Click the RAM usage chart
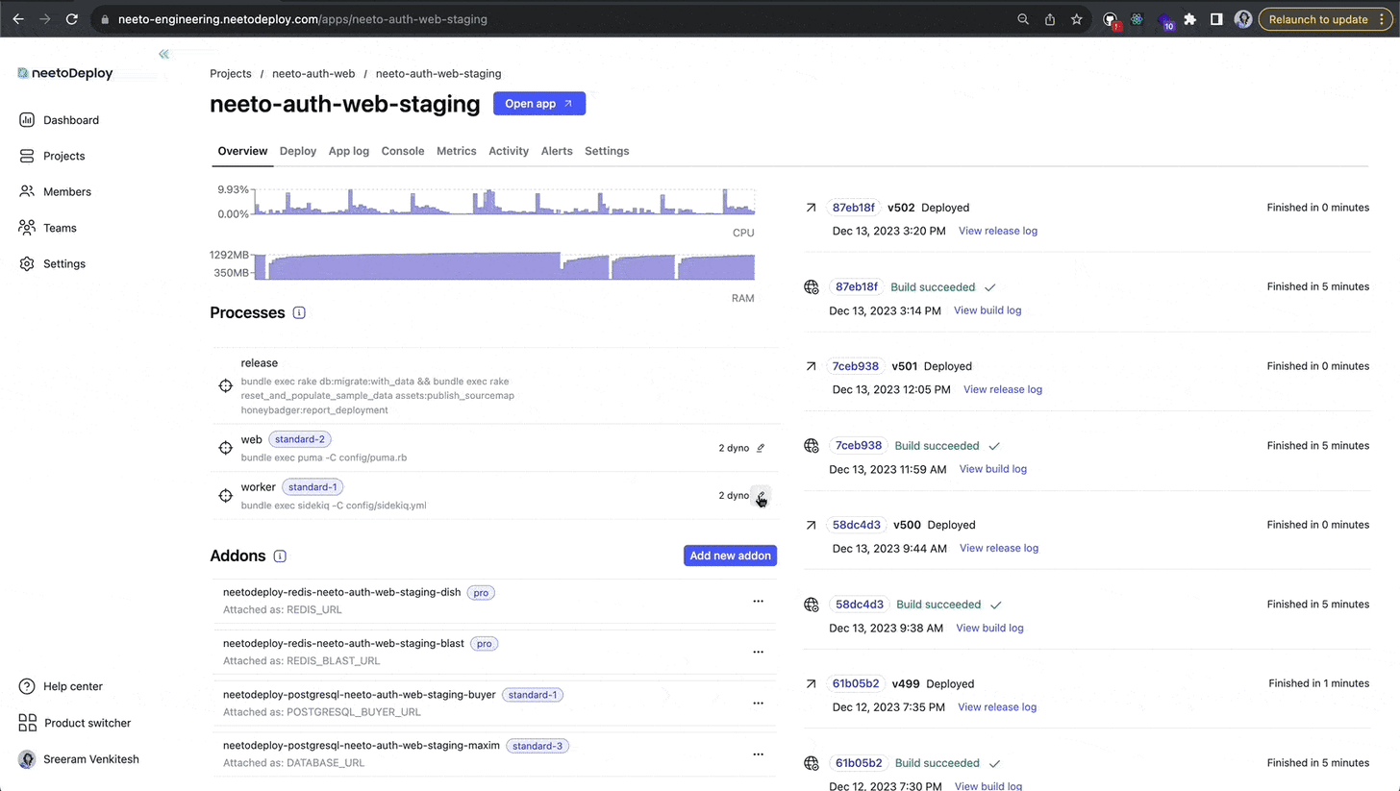This screenshot has width=1400, height=791. pos(504,266)
